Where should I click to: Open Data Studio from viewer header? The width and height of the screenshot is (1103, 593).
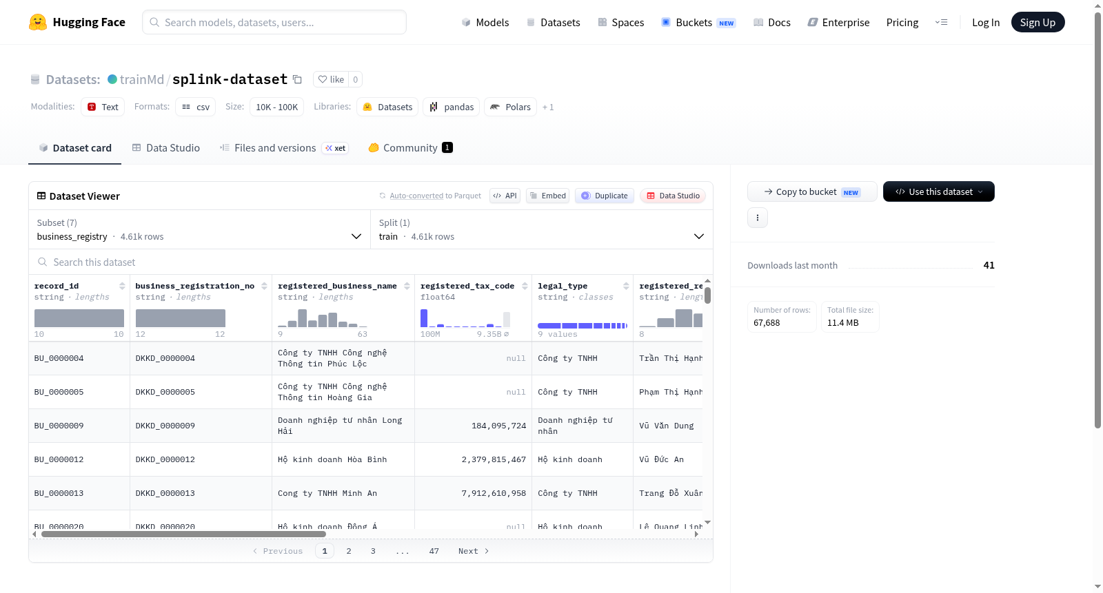click(x=673, y=196)
